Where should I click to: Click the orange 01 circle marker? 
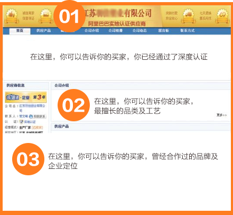(x=69, y=16)
